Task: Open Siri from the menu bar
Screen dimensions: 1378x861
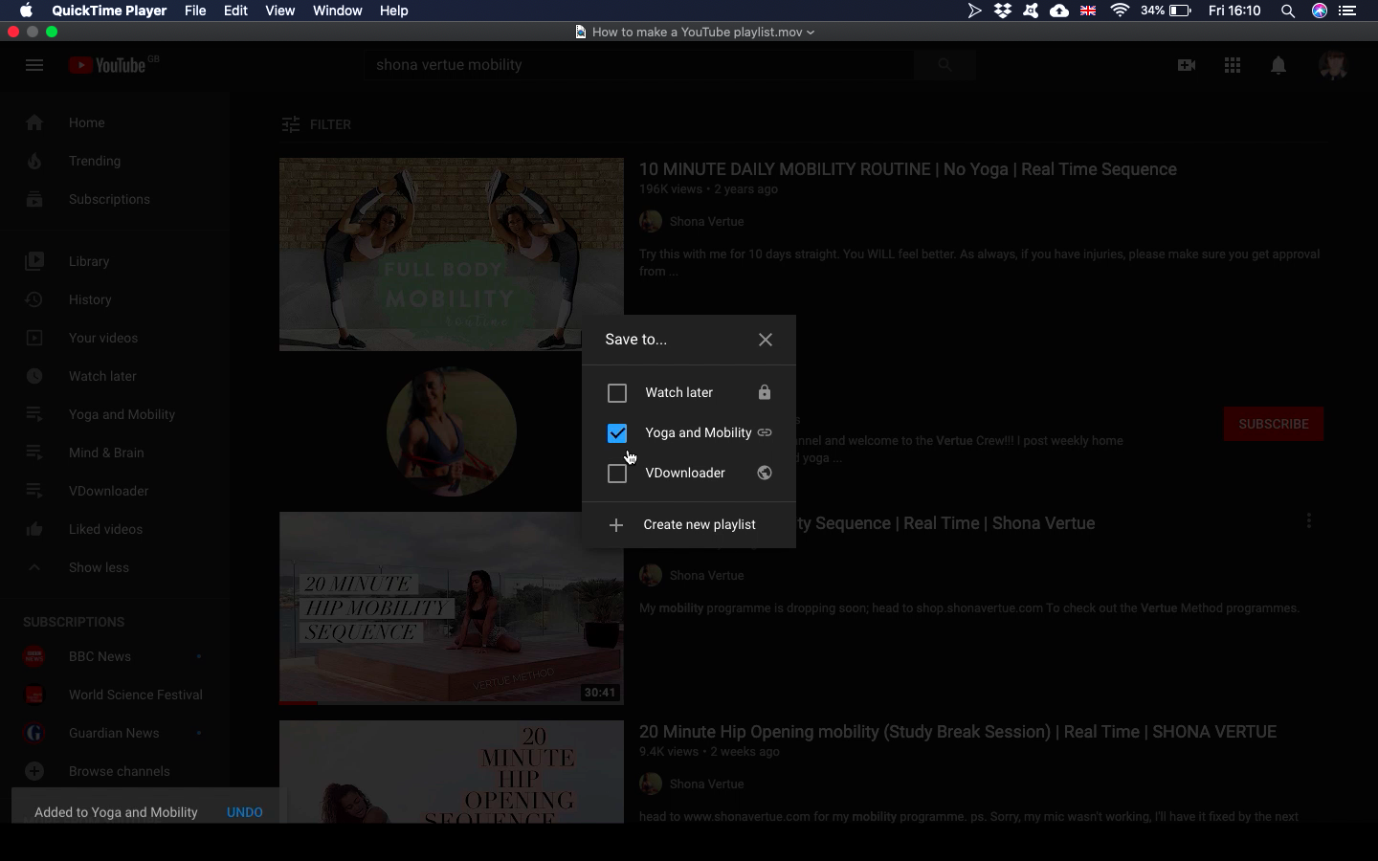Action: 1320,11
